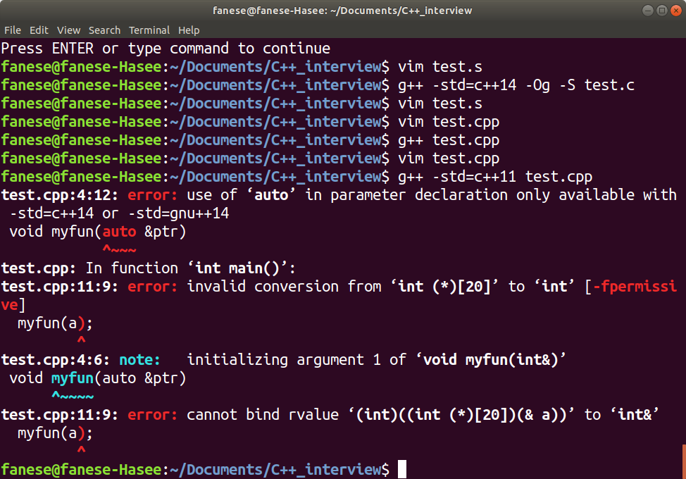686x479 pixels.
Task: Open the Help menu
Action: pyautogui.click(x=189, y=30)
